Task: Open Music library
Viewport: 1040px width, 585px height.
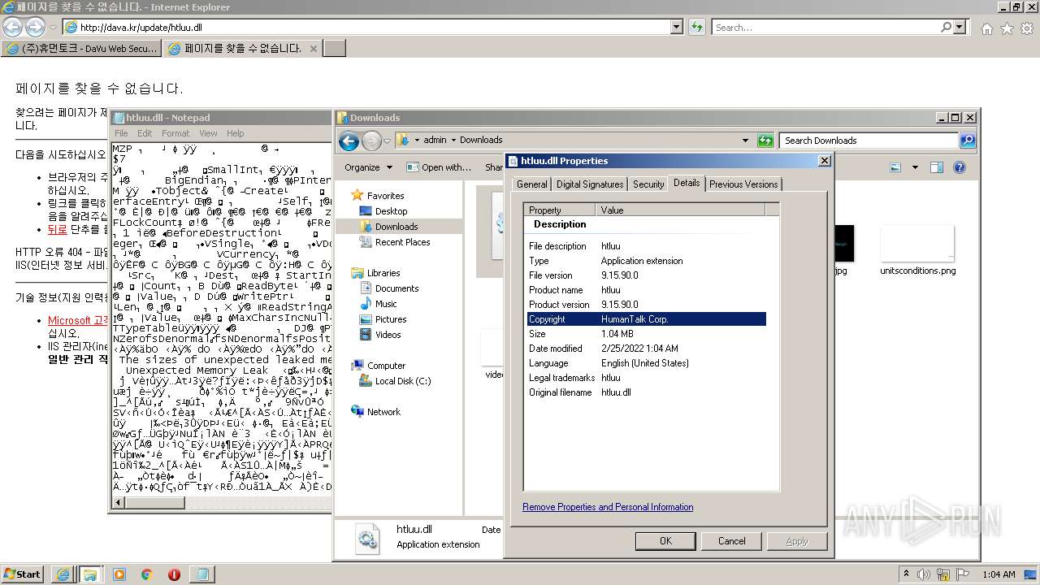Action: (386, 304)
